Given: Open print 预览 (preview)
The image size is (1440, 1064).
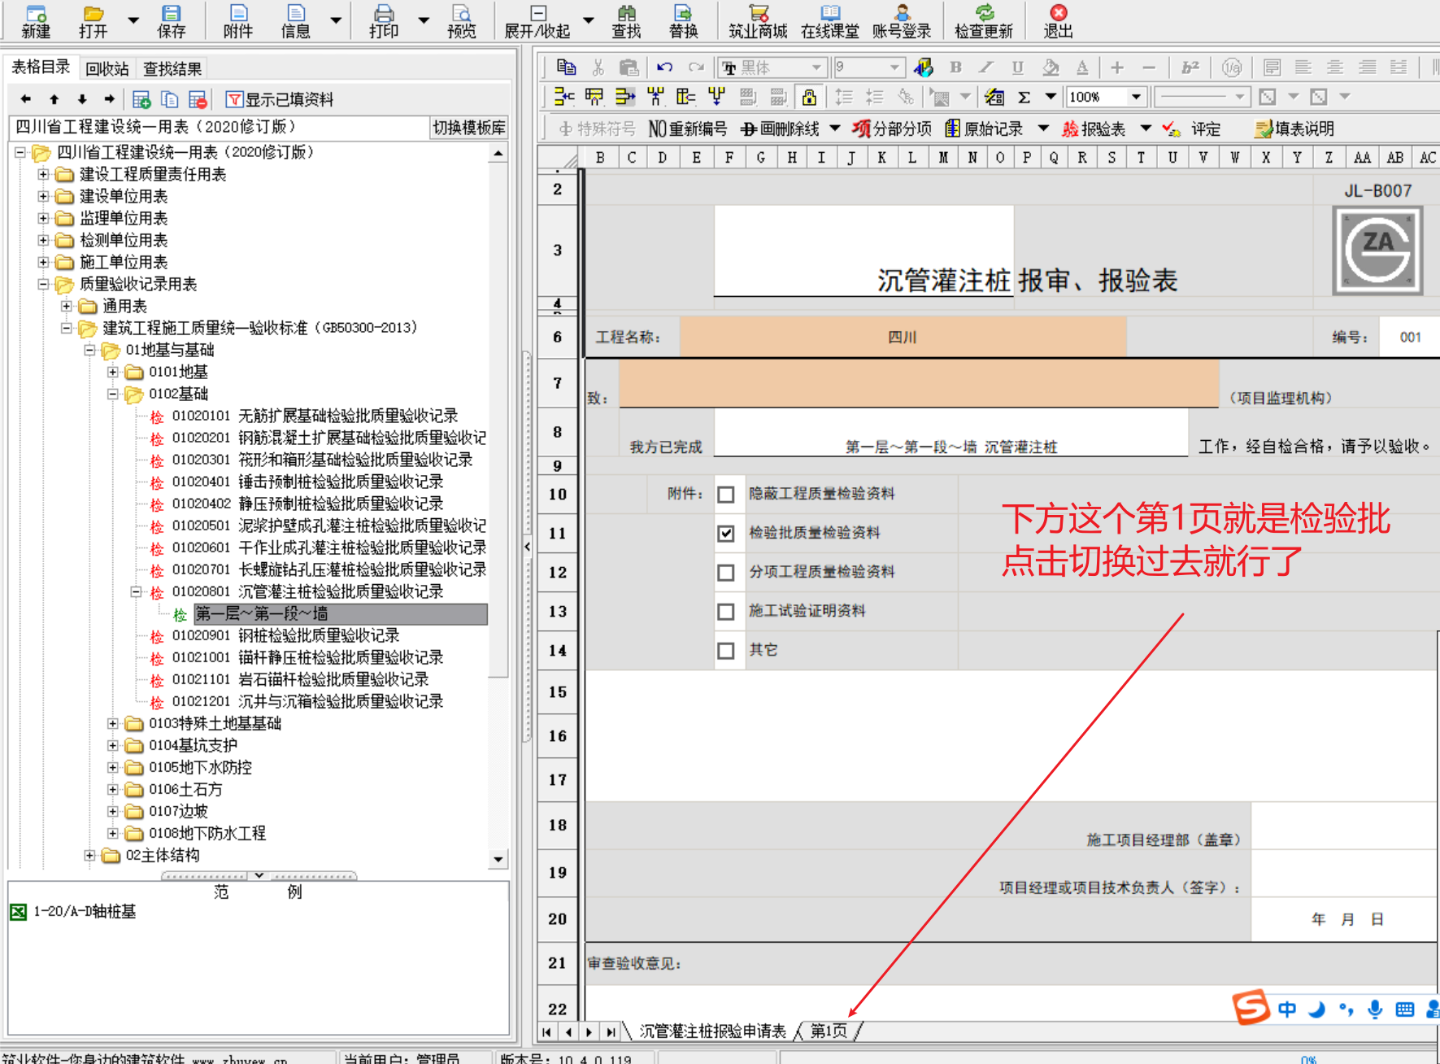Looking at the screenshot, I should click(x=461, y=22).
